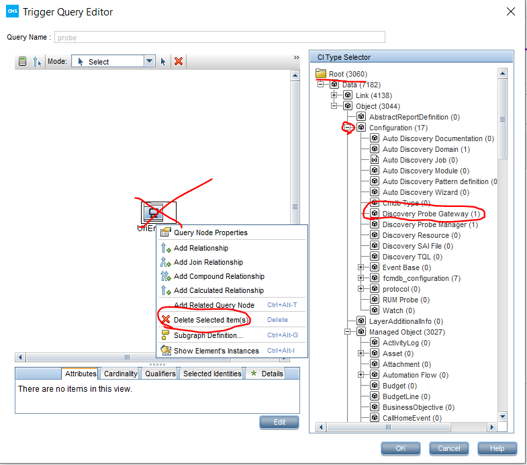Expand the Link (4138) tree node
Viewport: 527px width, 465px height.
(334, 95)
